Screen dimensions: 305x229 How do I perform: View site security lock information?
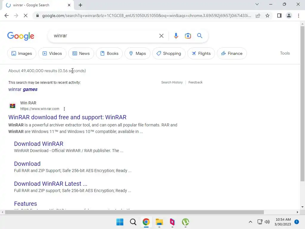coord(38,16)
